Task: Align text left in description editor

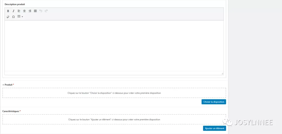Action: 19,11
